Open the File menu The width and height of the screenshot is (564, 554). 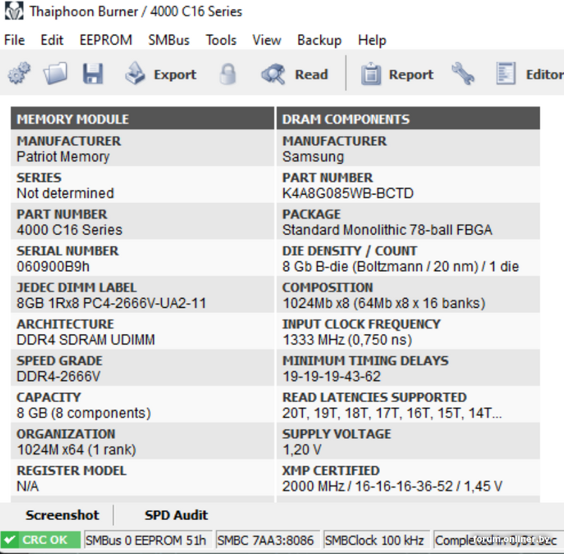(14, 40)
